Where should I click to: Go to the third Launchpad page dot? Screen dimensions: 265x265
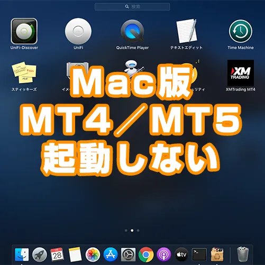coord(138,231)
